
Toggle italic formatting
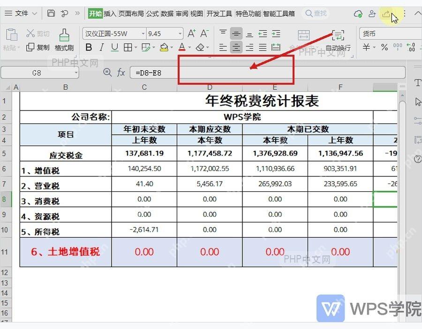[101, 48]
